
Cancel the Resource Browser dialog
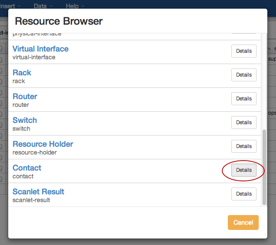tap(243, 222)
